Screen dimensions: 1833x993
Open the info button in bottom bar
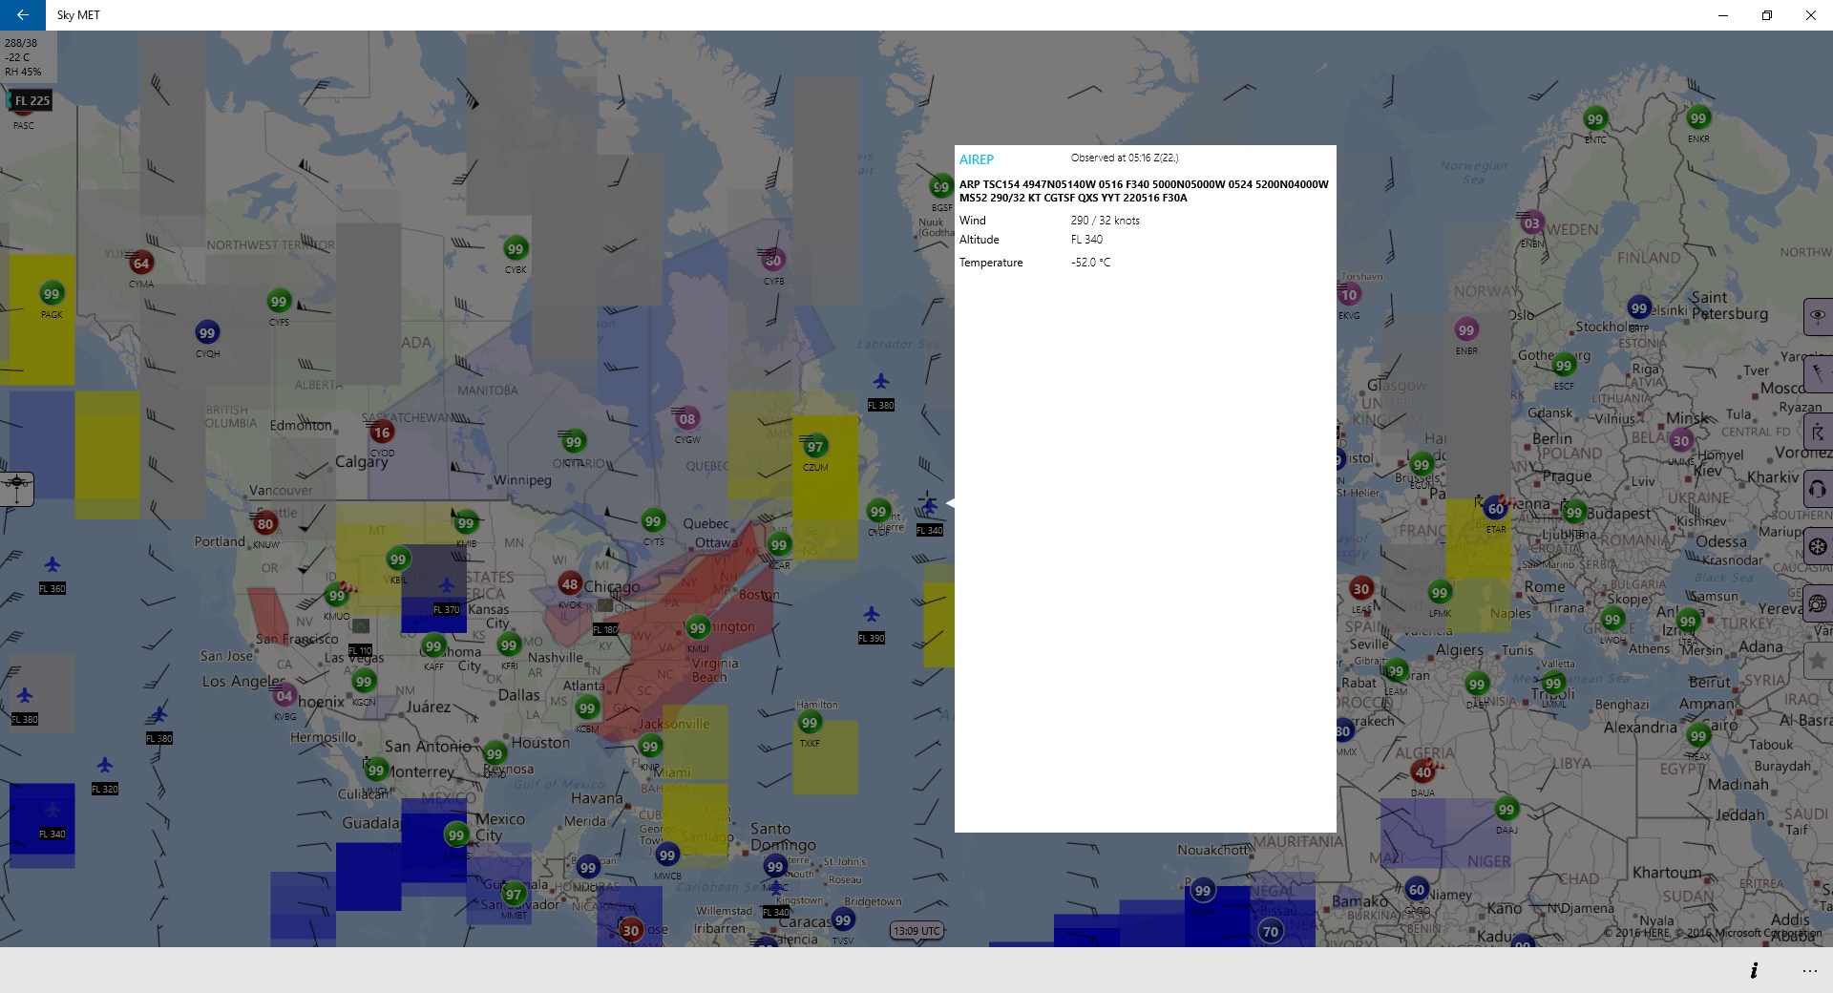[1754, 970]
